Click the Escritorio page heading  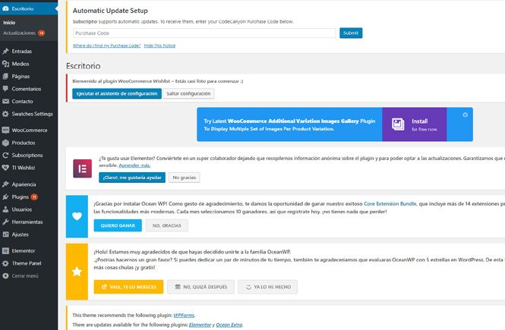pyautogui.click(x=84, y=66)
